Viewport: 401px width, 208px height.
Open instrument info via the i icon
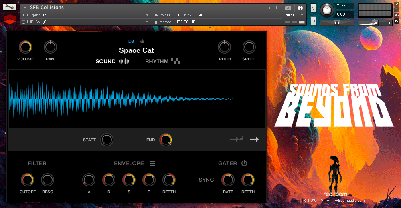[x=300, y=8]
